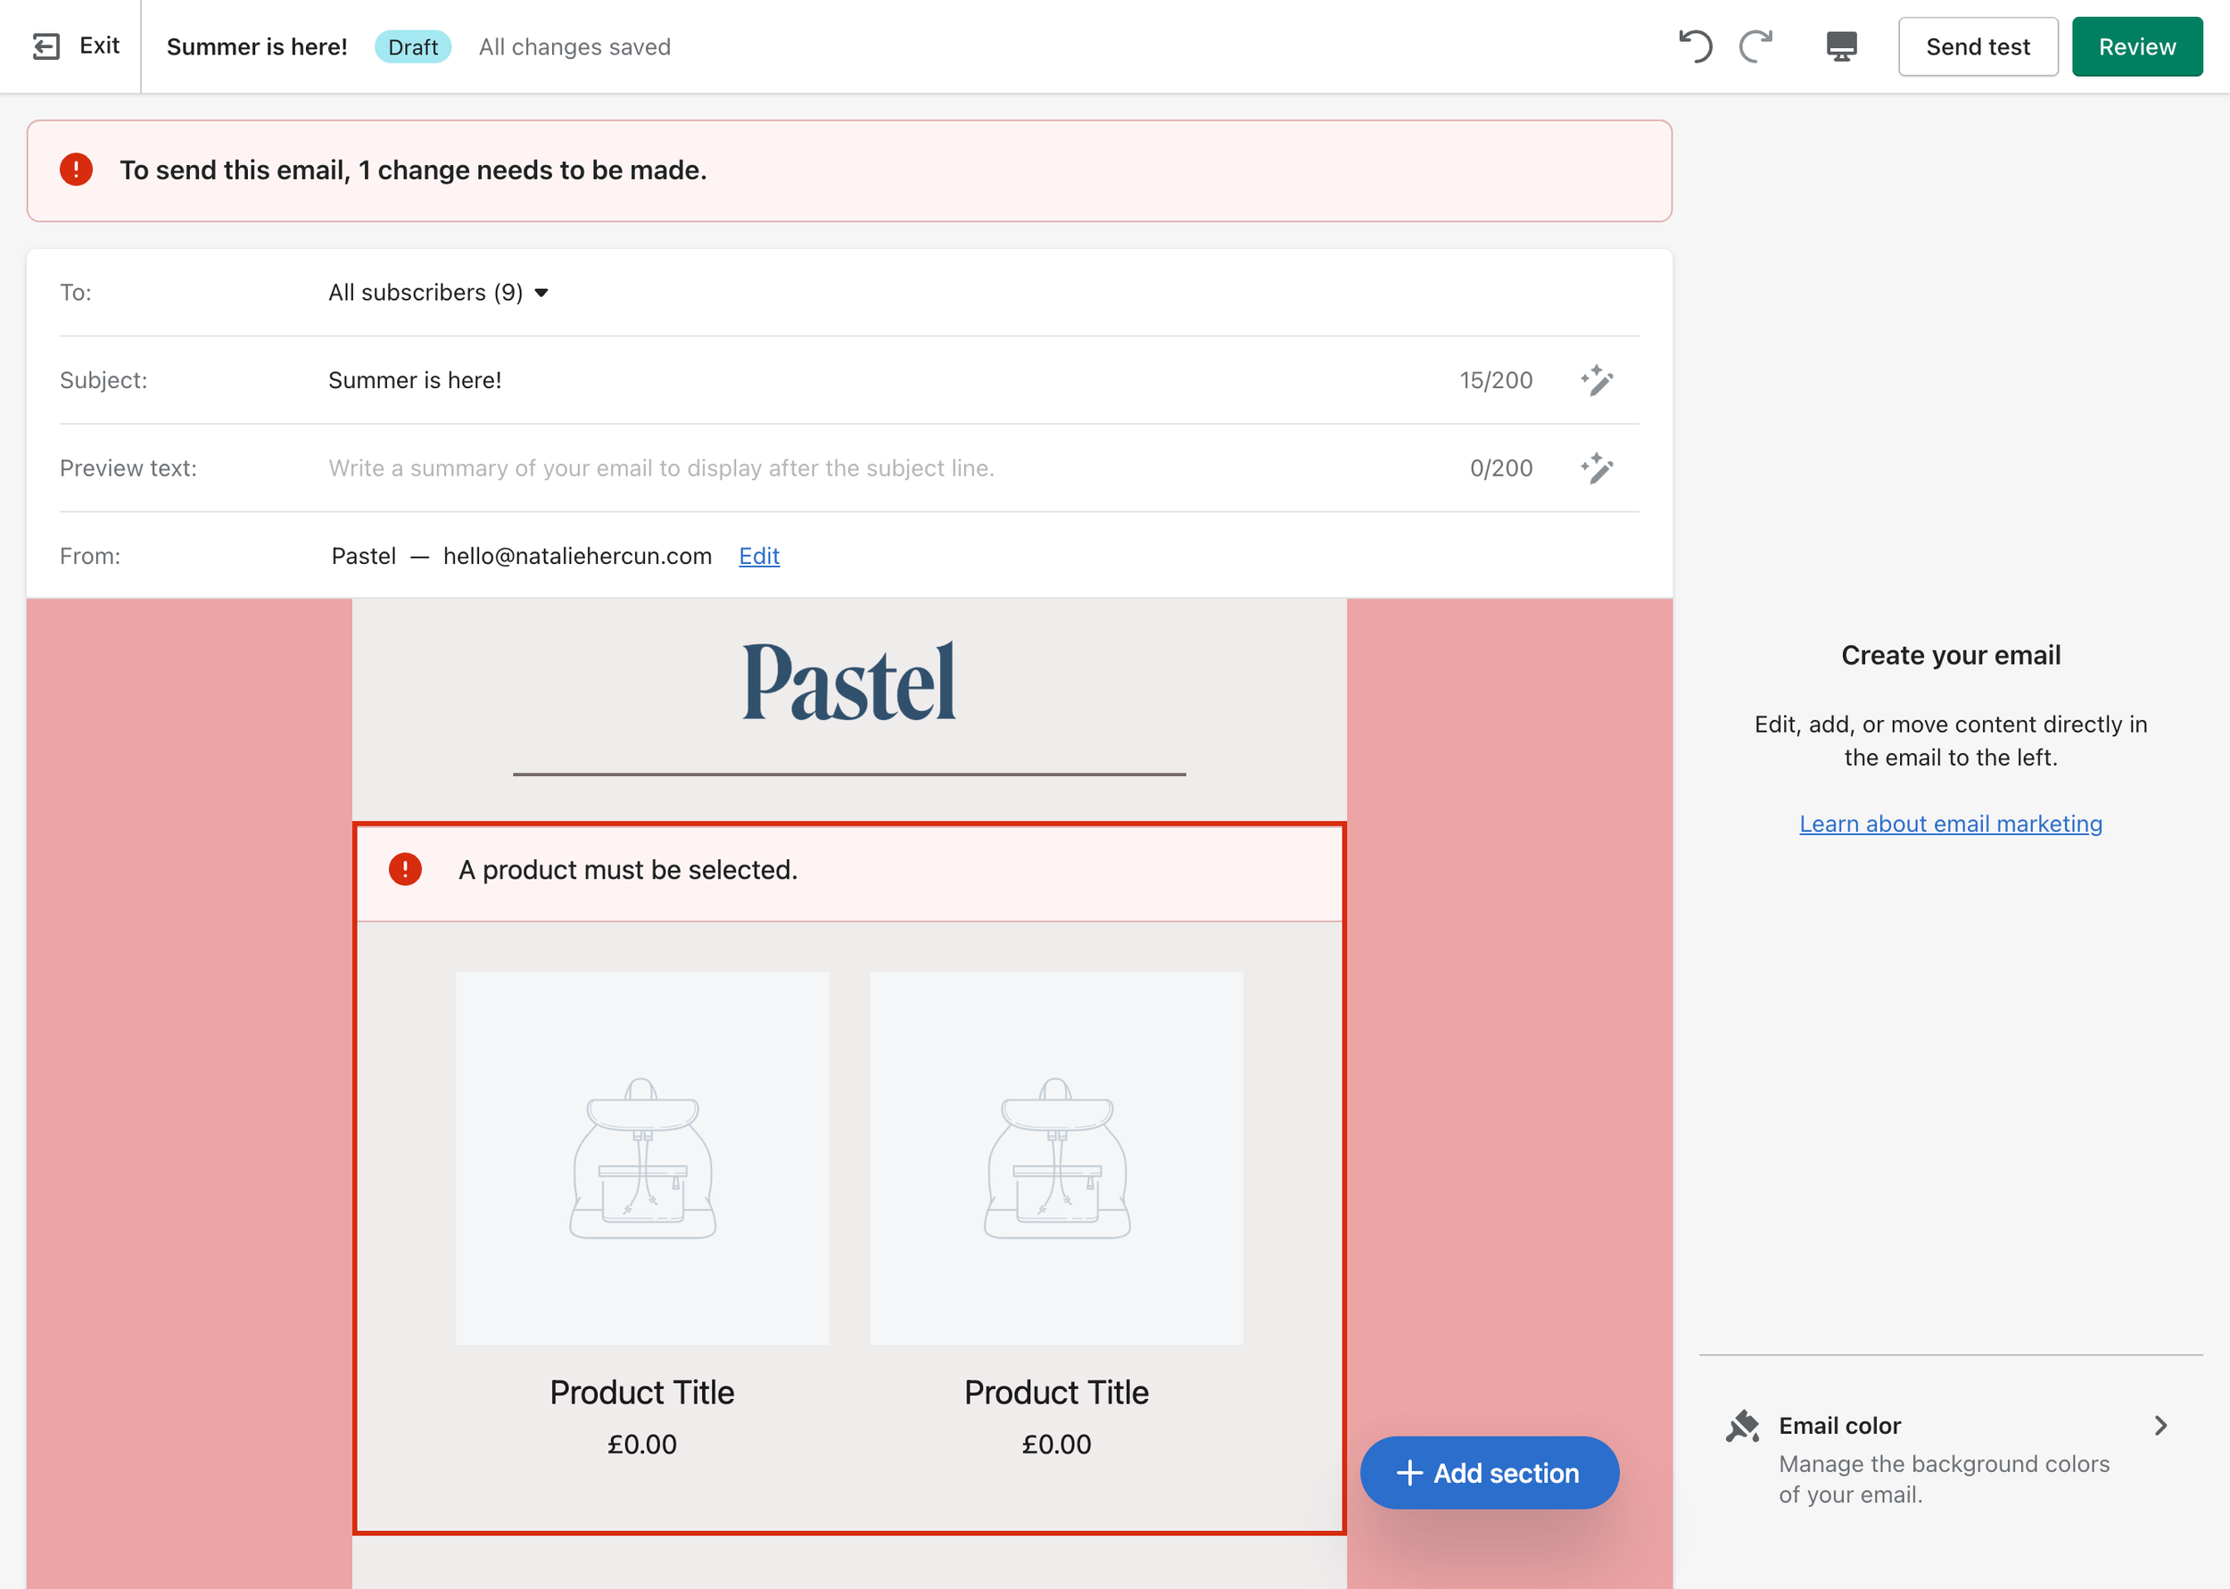Click red error icon in top banner

tap(77, 170)
